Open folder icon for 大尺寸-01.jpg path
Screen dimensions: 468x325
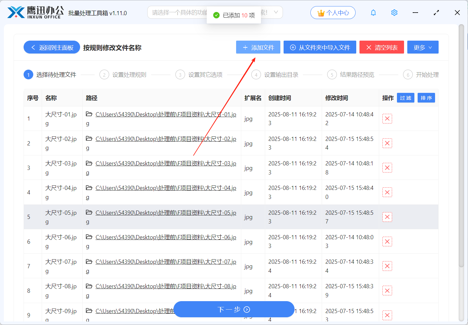[89, 114]
